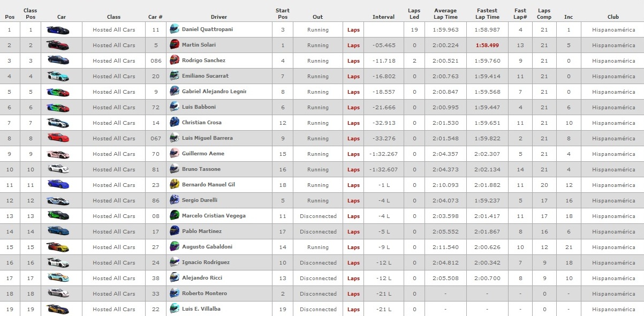The width and height of the screenshot is (644, 316).
Task: Open driver profile Gabriel Alejandro Legnir
Action: coord(214,92)
